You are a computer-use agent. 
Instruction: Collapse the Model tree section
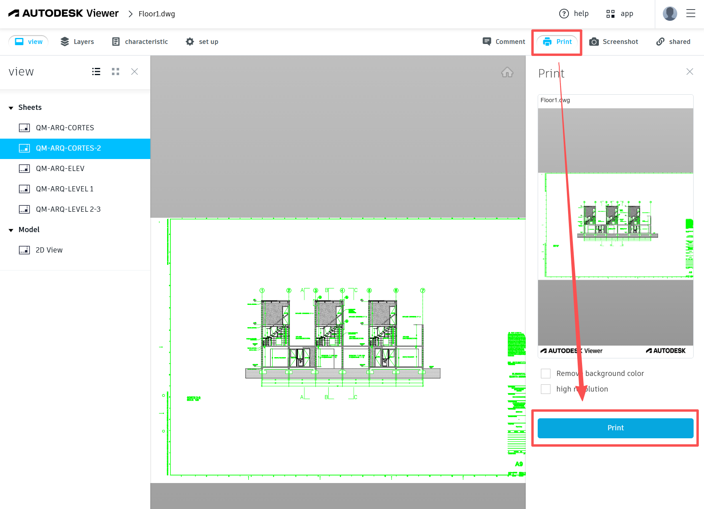coord(11,230)
